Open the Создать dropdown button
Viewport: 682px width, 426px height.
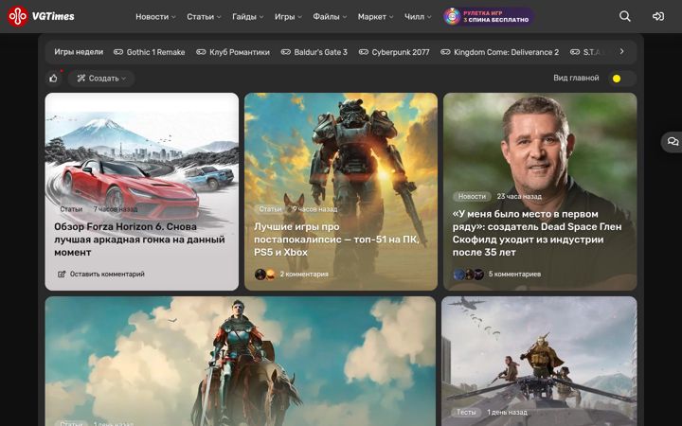tap(101, 79)
